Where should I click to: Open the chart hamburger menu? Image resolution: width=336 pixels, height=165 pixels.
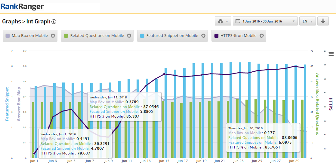point(331,54)
